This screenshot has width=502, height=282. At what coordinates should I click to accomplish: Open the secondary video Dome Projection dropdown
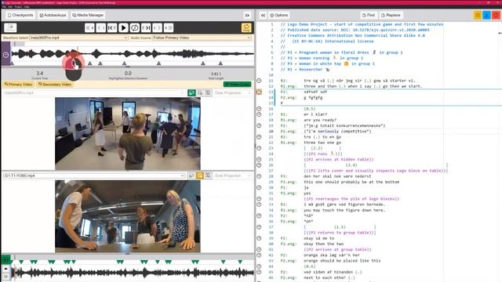pos(232,175)
